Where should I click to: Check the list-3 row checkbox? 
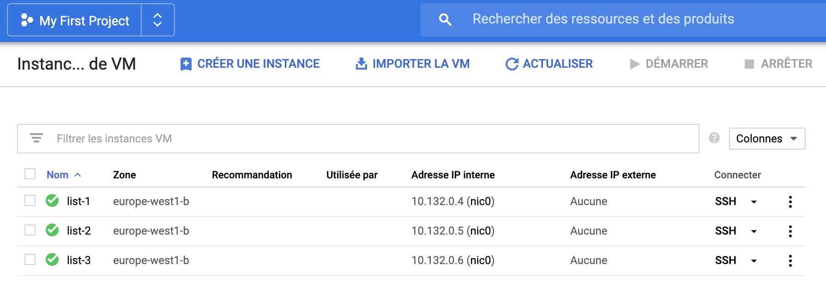tap(30, 259)
